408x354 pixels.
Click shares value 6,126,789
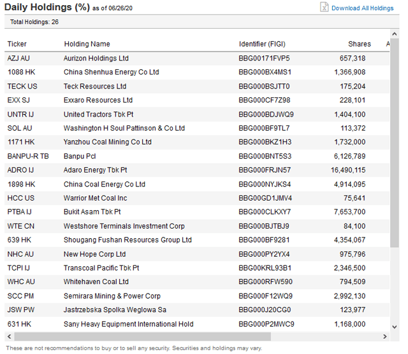tap(350, 156)
